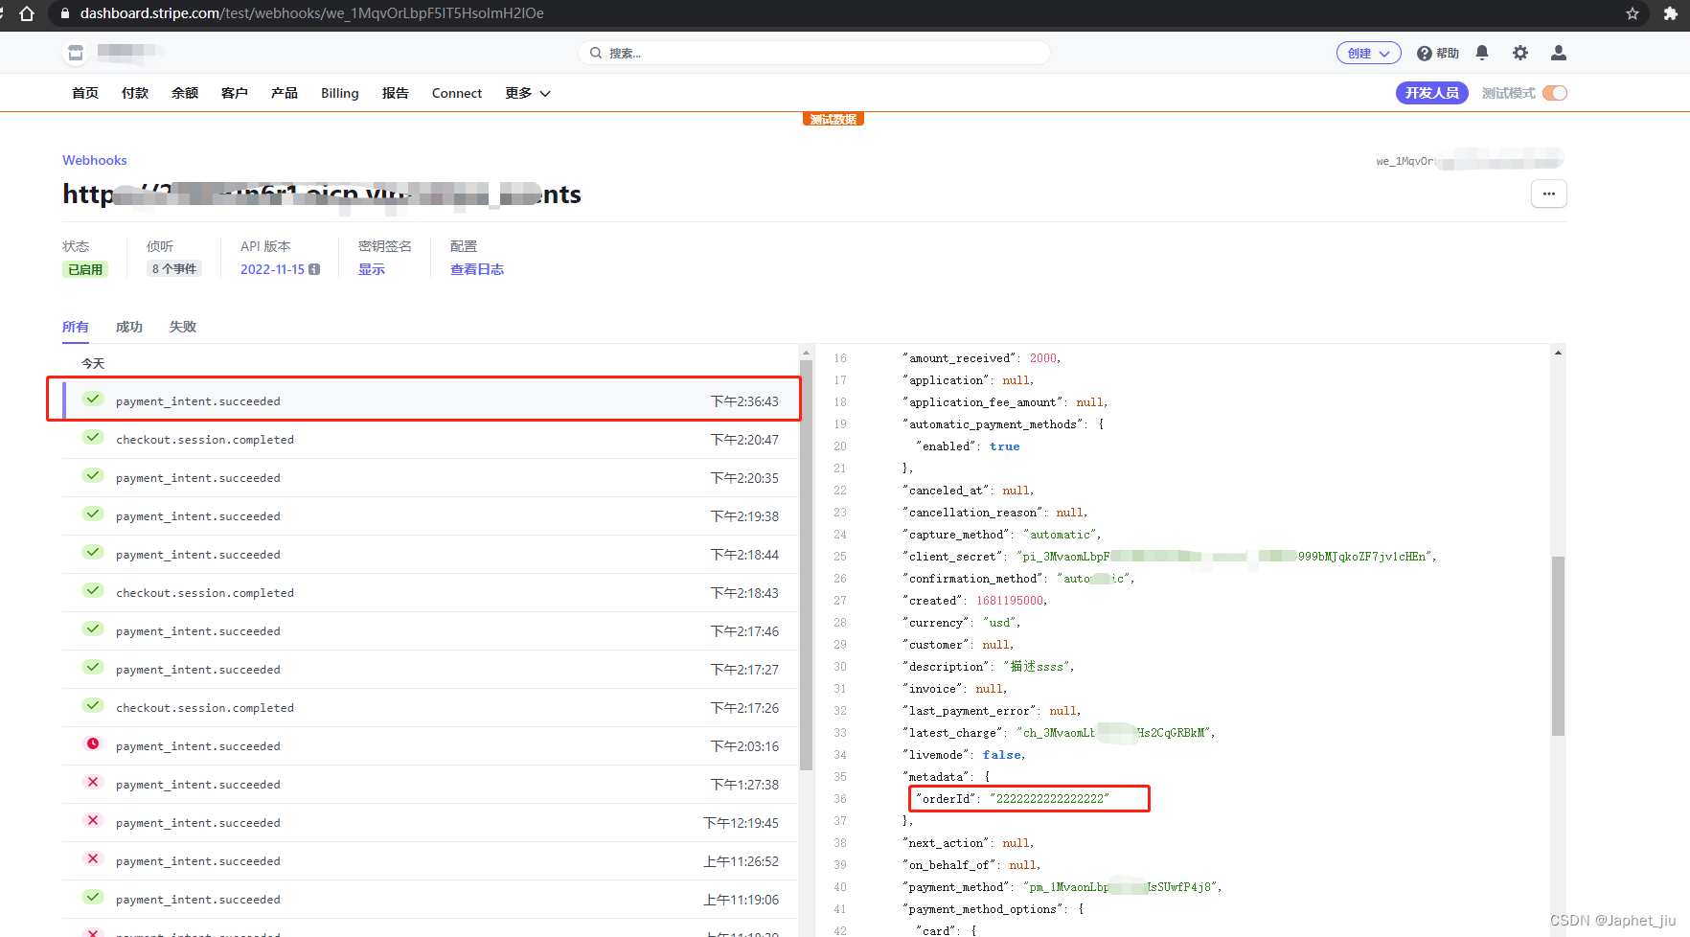Click the JSON panel vertical scrollbar

[1558, 646]
